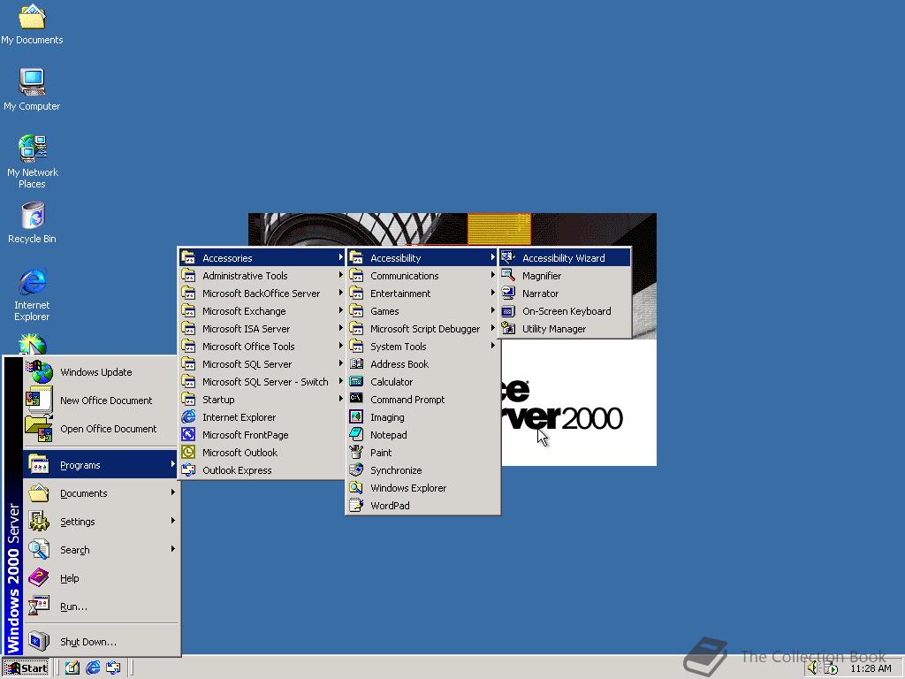Click the Utility Manager icon
The image size is (905, 679).
click(x=508, y=329)
